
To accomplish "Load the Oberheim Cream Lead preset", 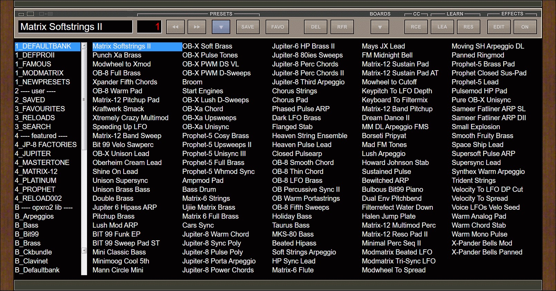I will (127, 163).
